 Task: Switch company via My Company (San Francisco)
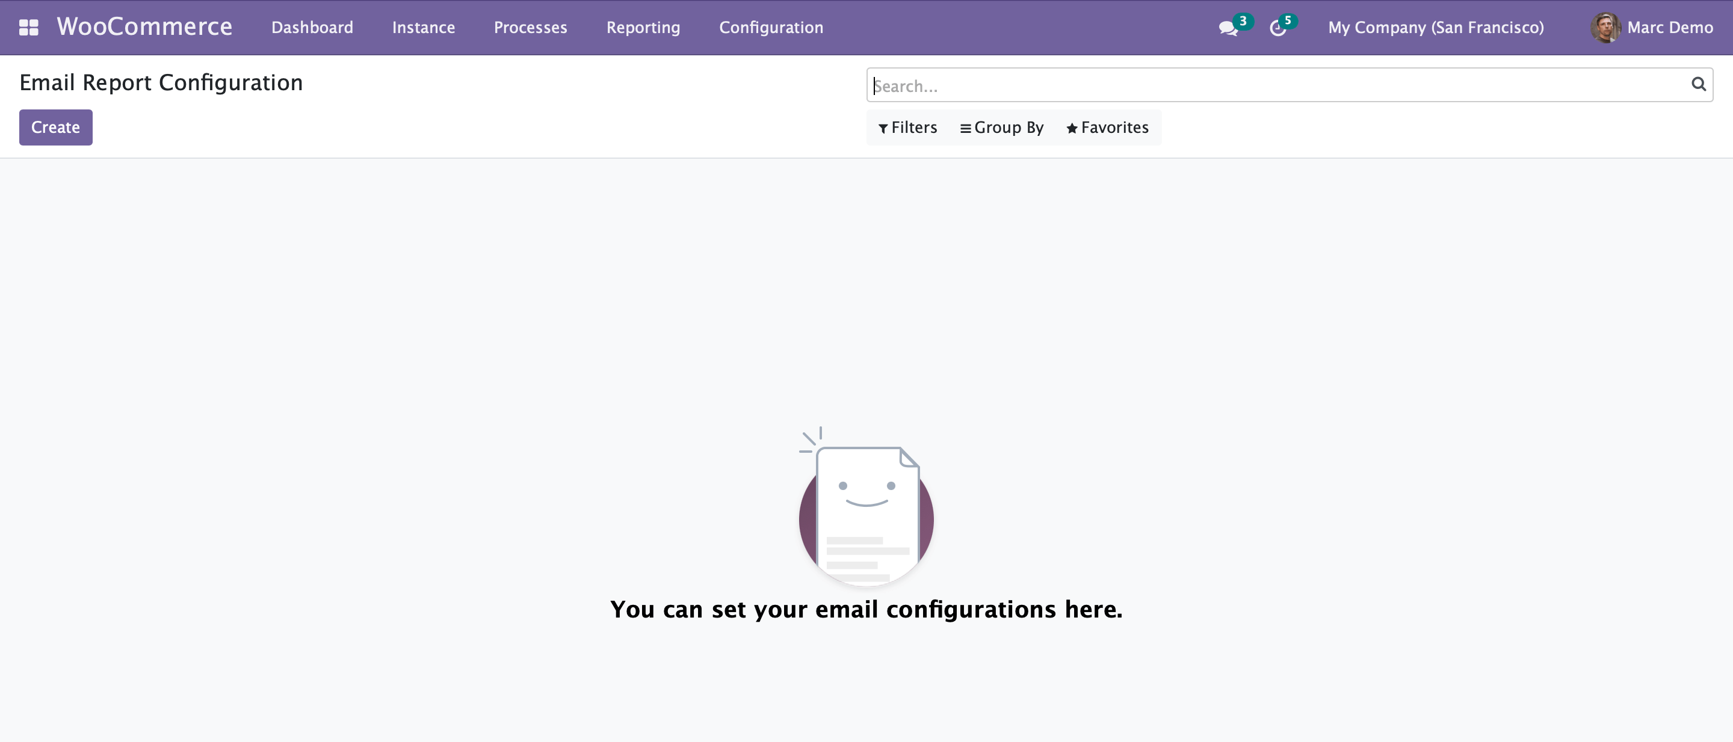[x=1436, y=28]
